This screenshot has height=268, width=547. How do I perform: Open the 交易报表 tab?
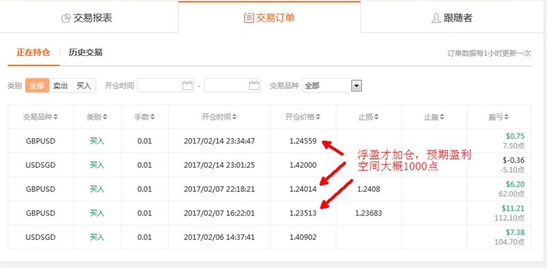[89, 18]
